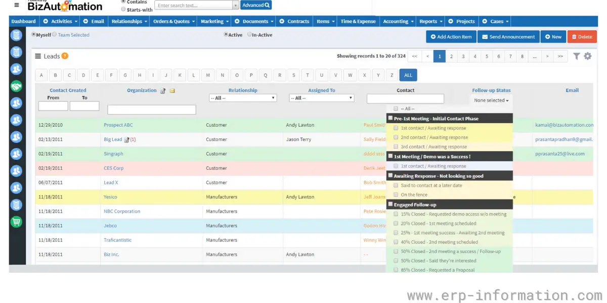This screenshot has height=303, width=607.
Task: Filter leads by the letter M tab
Action: [208, 75]
